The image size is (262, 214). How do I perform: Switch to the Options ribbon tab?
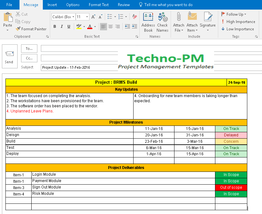pos(73,5)
